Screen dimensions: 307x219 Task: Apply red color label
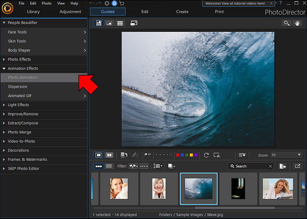coord(178,155)
